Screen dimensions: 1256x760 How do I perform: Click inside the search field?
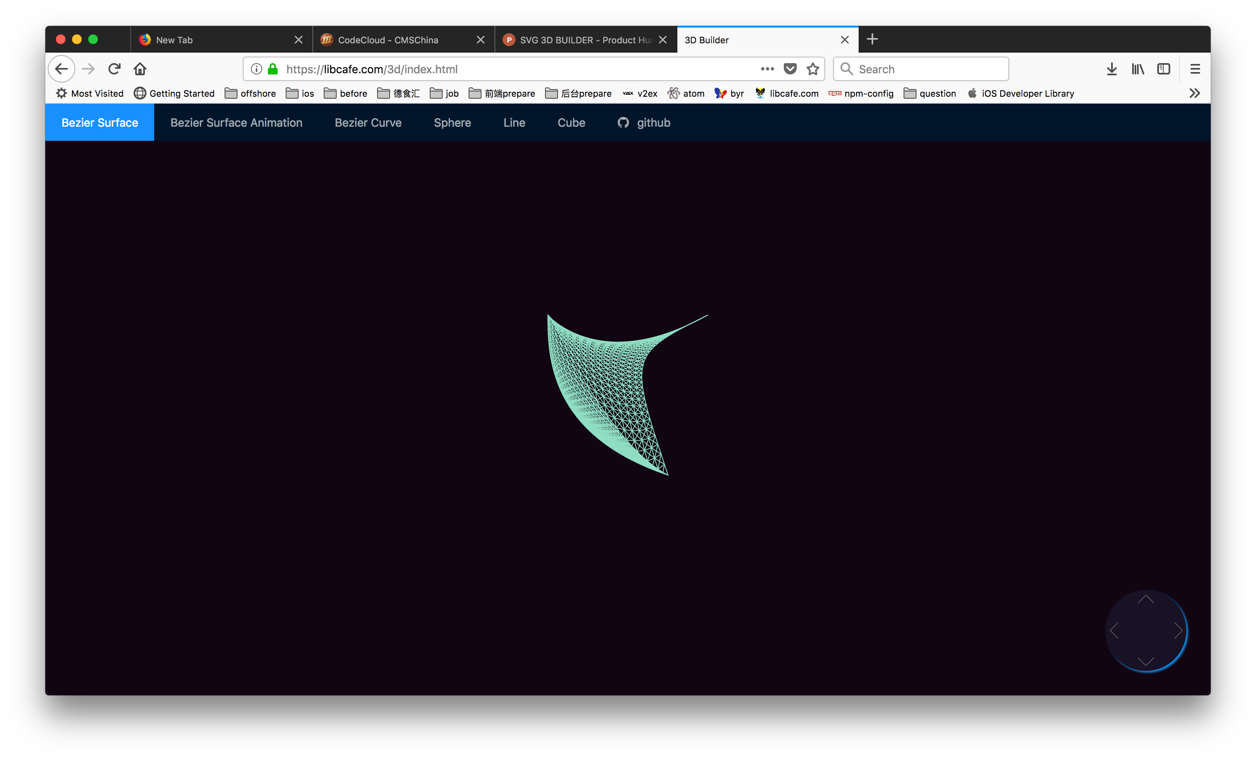click(x=921, y=69)
